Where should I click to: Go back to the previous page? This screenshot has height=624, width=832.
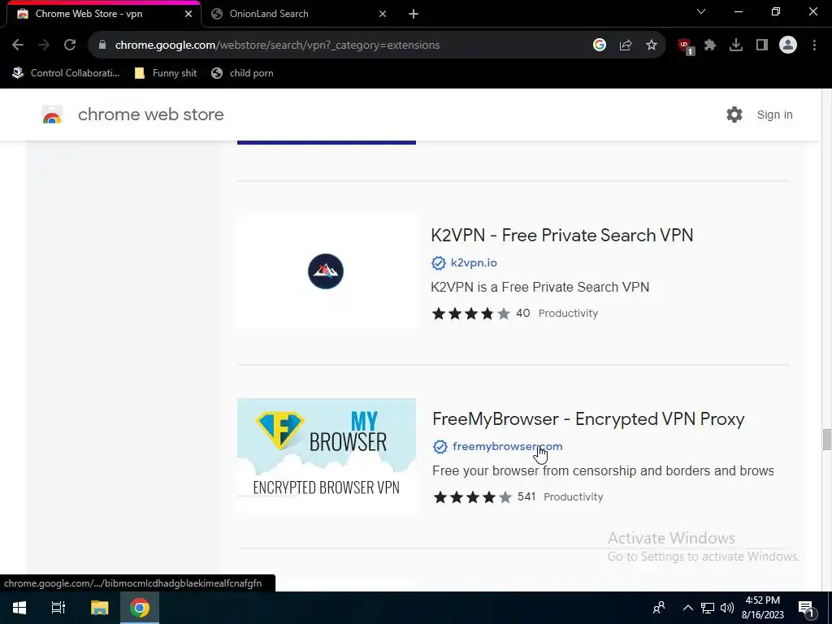[18, 45]
